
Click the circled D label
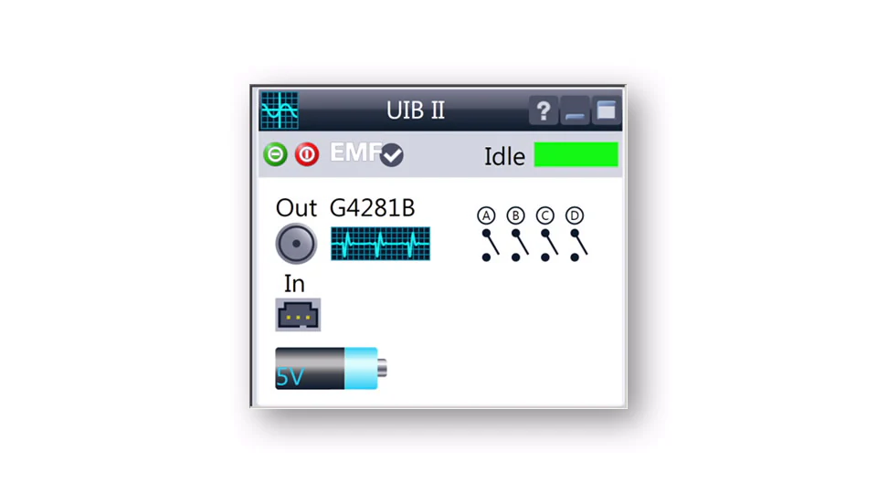(x=575, y=215)
